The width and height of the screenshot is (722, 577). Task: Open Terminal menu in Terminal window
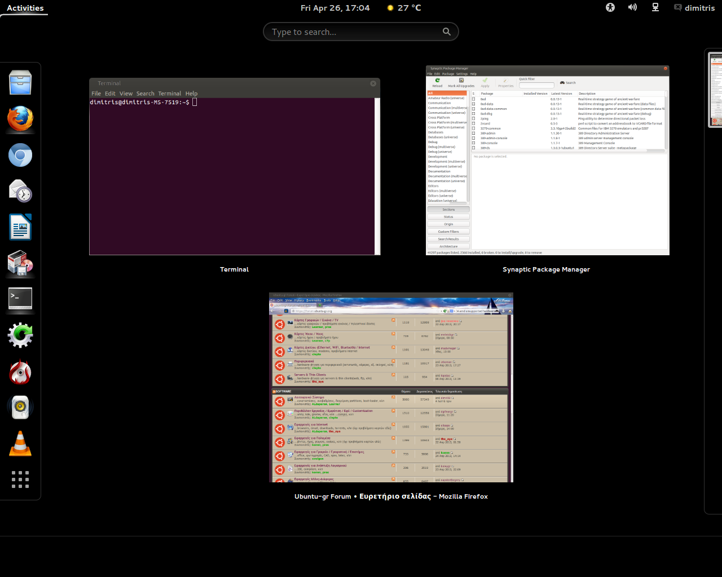click(170, 94)
